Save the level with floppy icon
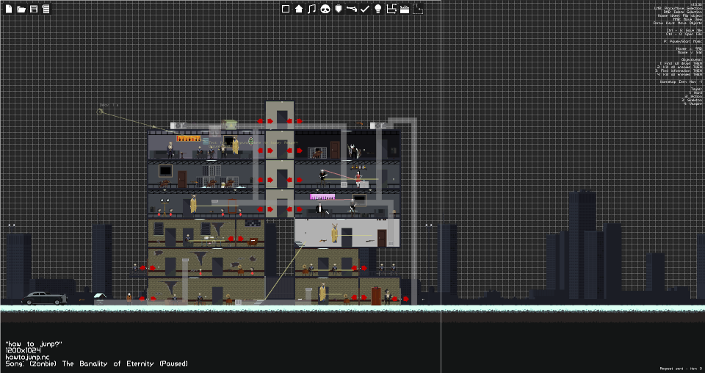This screenshot has height=373, width=705. pos(33,9)
